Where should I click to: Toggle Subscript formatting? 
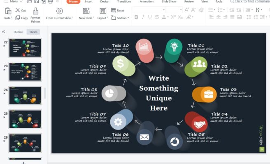tap(180, 17)
